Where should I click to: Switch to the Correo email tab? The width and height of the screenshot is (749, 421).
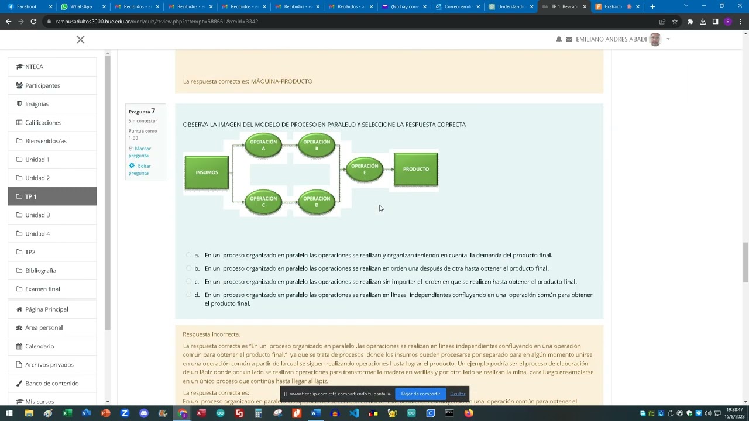pyautogui.click(x=458, y=6)
